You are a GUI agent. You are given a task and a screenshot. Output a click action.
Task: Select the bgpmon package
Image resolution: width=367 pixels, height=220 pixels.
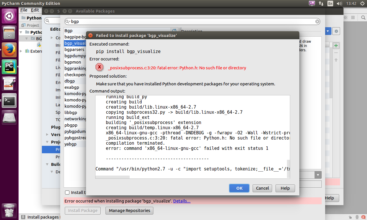coord(75,62)
